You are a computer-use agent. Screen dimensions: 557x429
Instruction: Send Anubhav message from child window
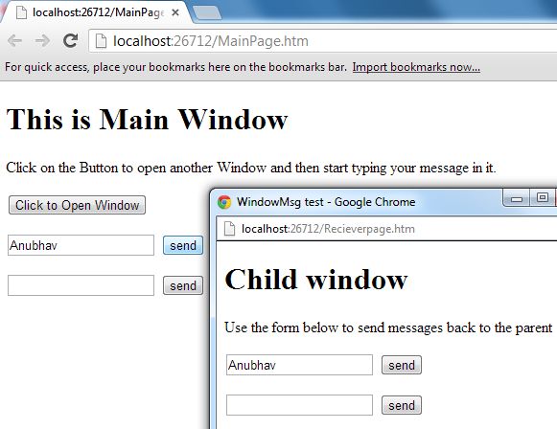pos(402,365)
